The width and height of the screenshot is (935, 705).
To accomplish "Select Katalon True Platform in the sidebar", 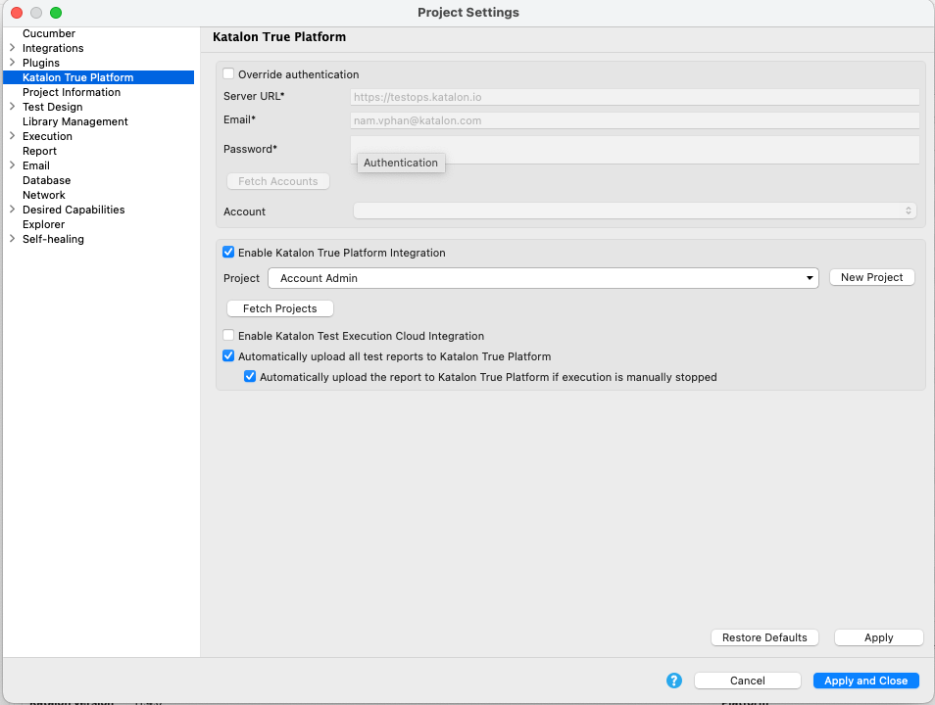I will [78, 77].
